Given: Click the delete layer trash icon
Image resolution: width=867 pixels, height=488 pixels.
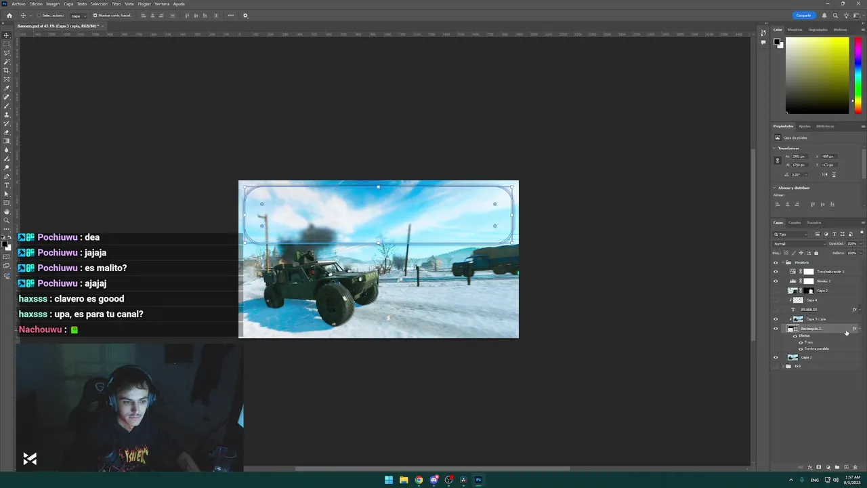Looking at the screenshot, I should [x=855, y=467].
